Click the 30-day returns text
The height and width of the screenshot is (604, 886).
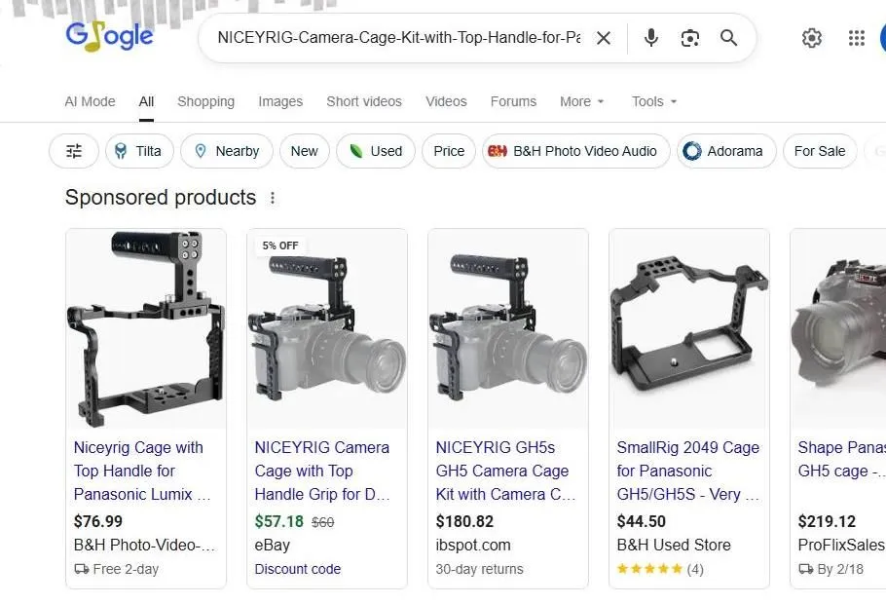(479, 569)
